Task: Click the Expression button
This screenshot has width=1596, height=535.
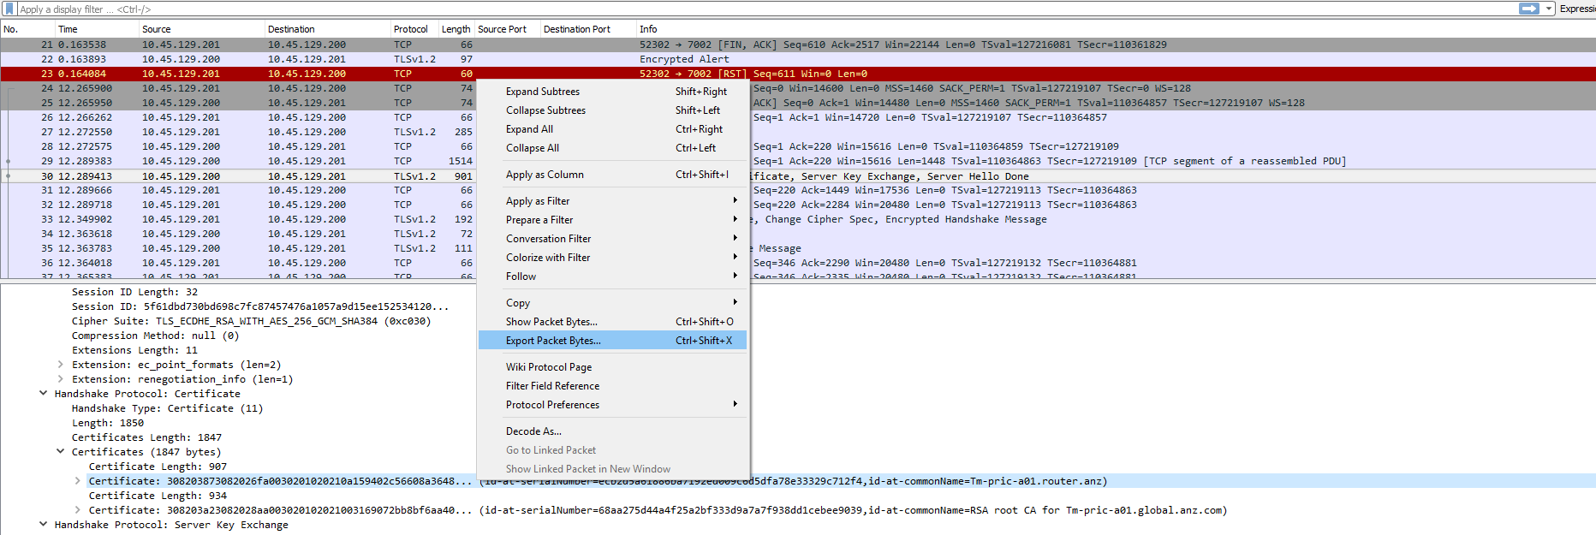Action: [x=1577, y=9]
